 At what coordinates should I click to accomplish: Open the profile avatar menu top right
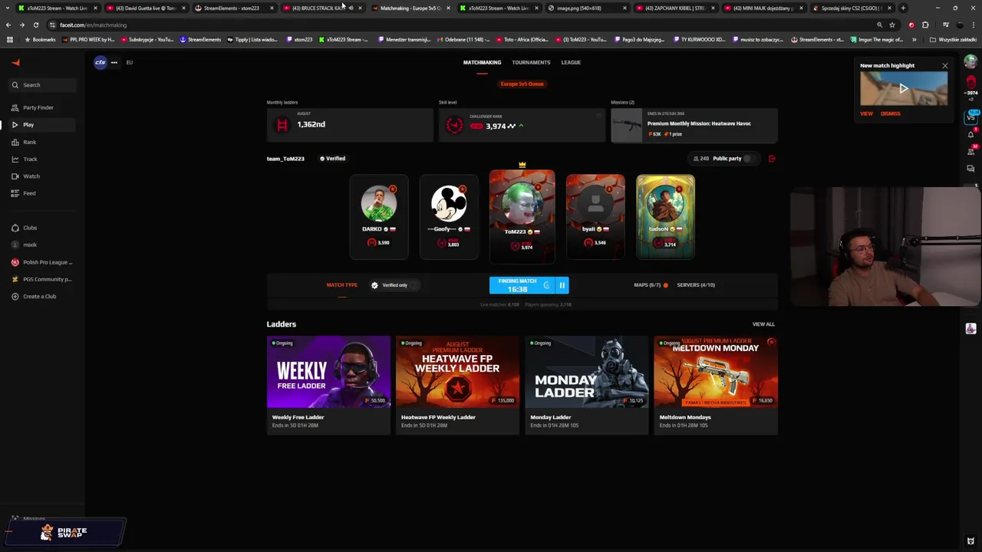970,62
